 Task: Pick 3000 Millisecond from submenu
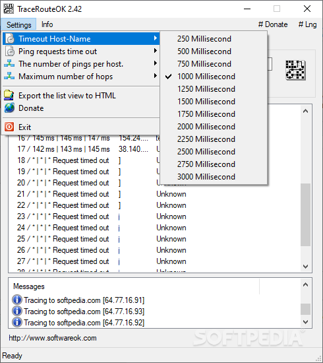click(x=214, y=177)
